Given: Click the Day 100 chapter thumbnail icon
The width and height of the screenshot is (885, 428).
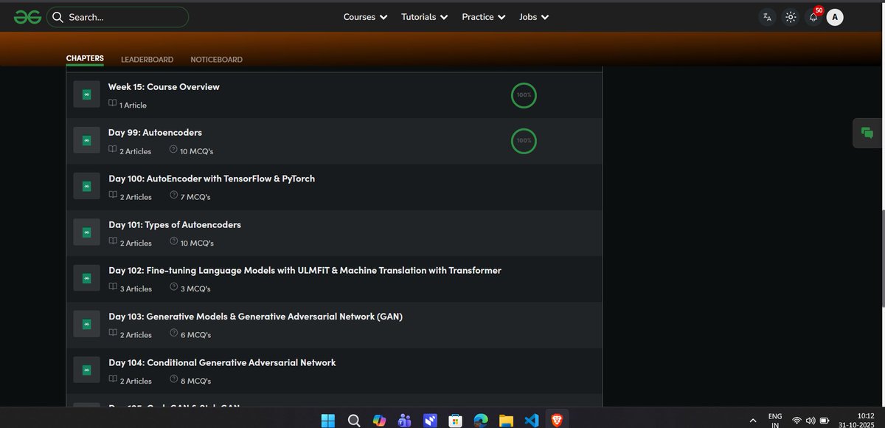Looking at the screenshot, I should 86,187.
